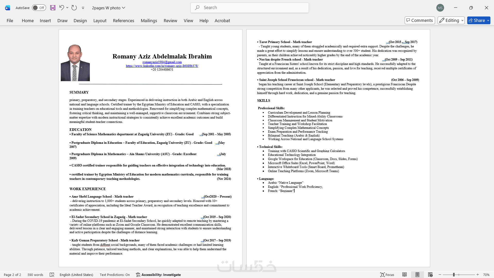This screenshot has width=494, height=278.
Task: Open the Help tab
Action: (x=204, y=21)
